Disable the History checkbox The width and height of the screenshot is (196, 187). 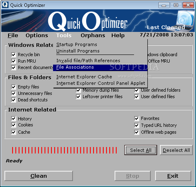pos(13,119)
